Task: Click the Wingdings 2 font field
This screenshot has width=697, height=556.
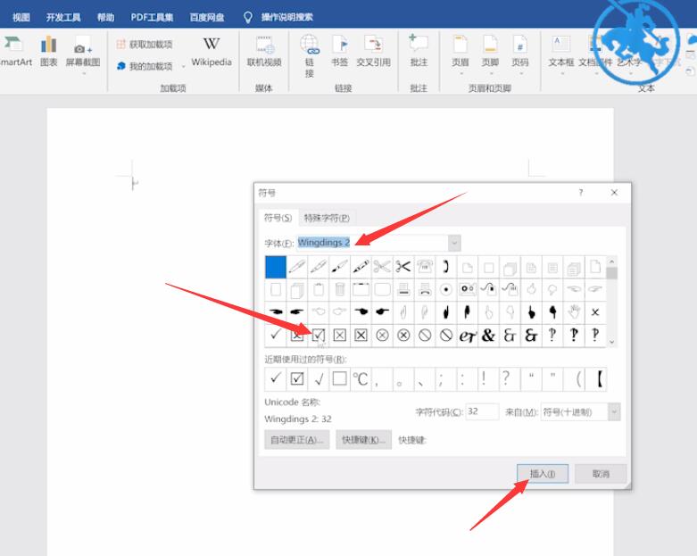Action: [x=372, y=243]
